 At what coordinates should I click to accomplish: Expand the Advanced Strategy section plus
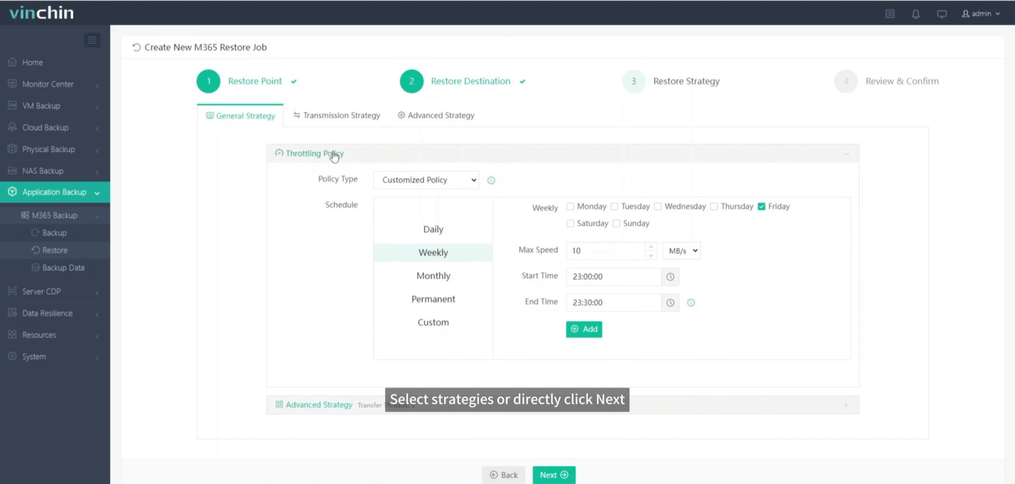(846, 405)
